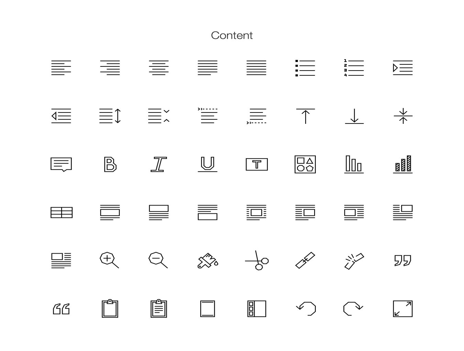Click the align text right icon

[110, 68]
